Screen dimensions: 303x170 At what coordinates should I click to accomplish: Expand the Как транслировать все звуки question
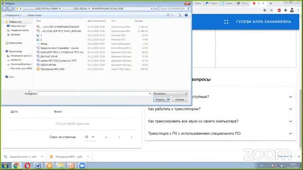click(x=290, y=121)
